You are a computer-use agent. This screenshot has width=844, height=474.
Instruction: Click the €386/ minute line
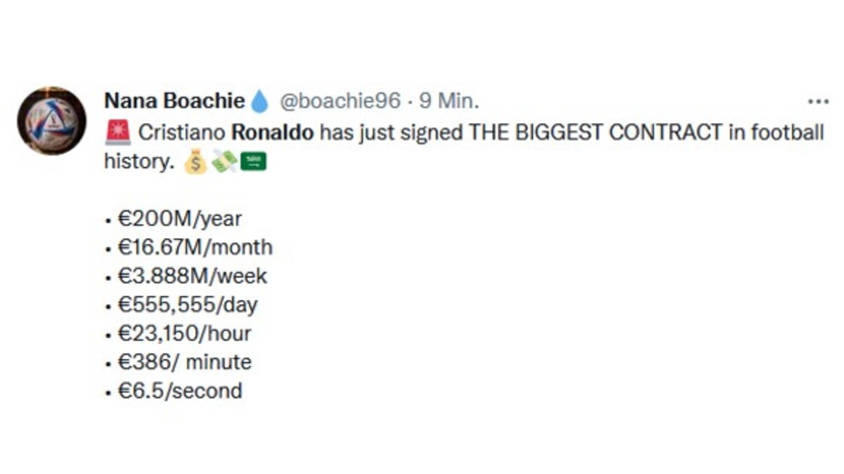[x=185, y=362]
